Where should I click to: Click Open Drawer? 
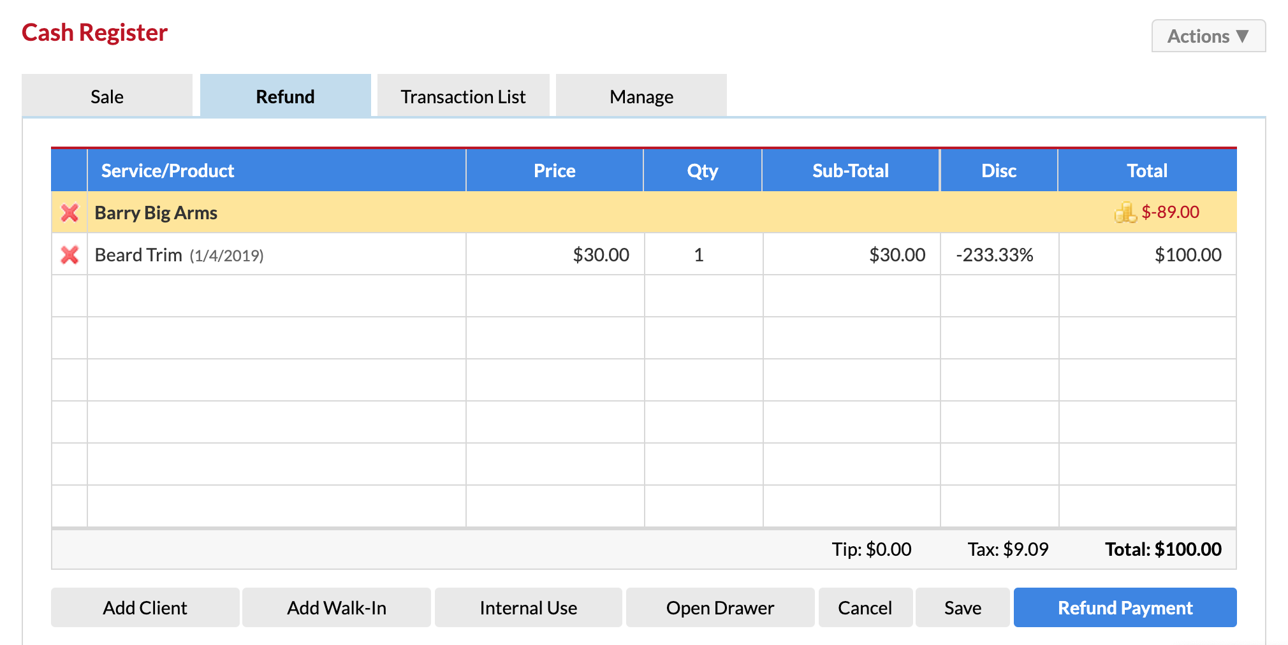click(720, 607)
